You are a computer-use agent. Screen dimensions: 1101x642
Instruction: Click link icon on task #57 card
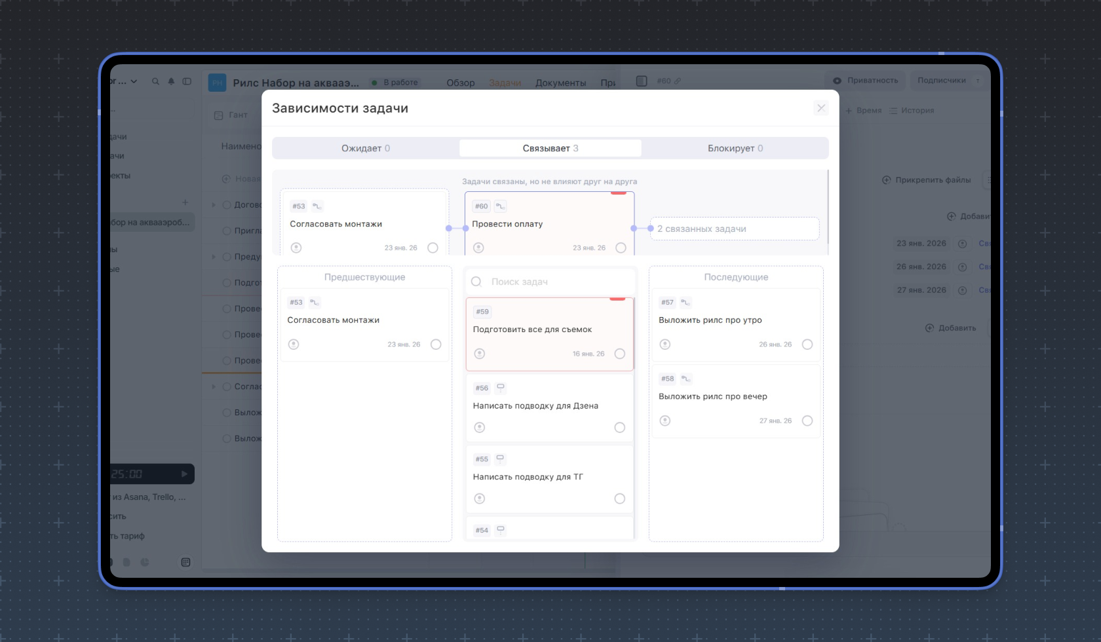click(x=686, y=302)
